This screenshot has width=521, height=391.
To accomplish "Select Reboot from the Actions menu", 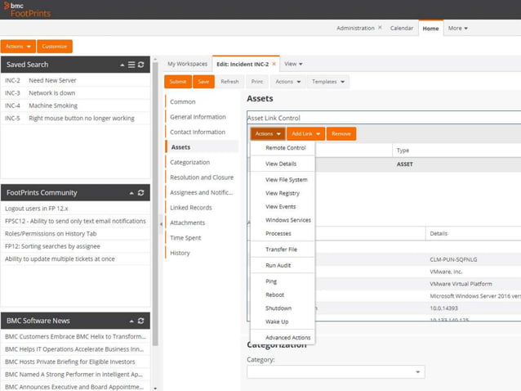I will [x=274, y=294].
